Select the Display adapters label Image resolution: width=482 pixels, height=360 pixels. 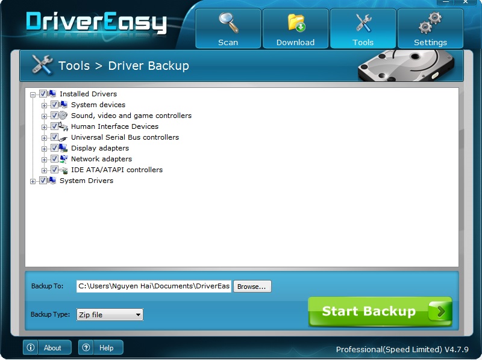coord(100,148)
